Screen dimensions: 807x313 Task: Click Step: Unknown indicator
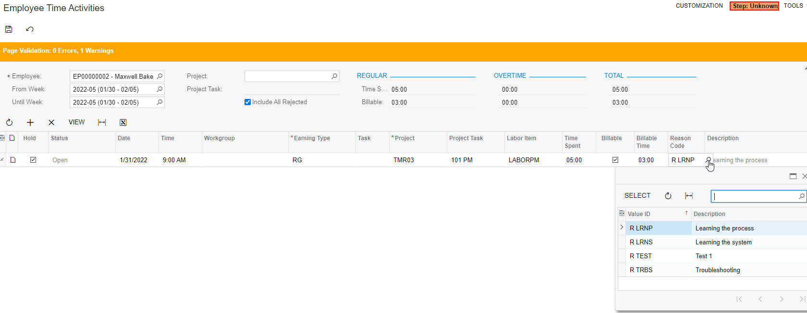click(x=754, y=6)
